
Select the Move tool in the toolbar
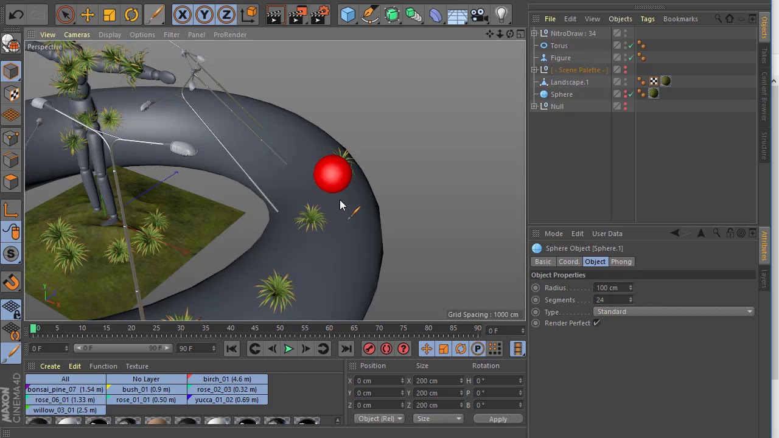86,15
